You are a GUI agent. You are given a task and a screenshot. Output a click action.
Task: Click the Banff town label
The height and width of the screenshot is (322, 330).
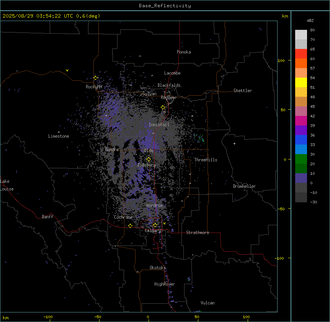click(47, 217)
